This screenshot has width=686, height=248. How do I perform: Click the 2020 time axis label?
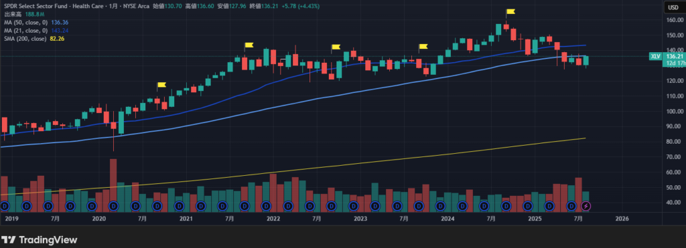(99, 219)
